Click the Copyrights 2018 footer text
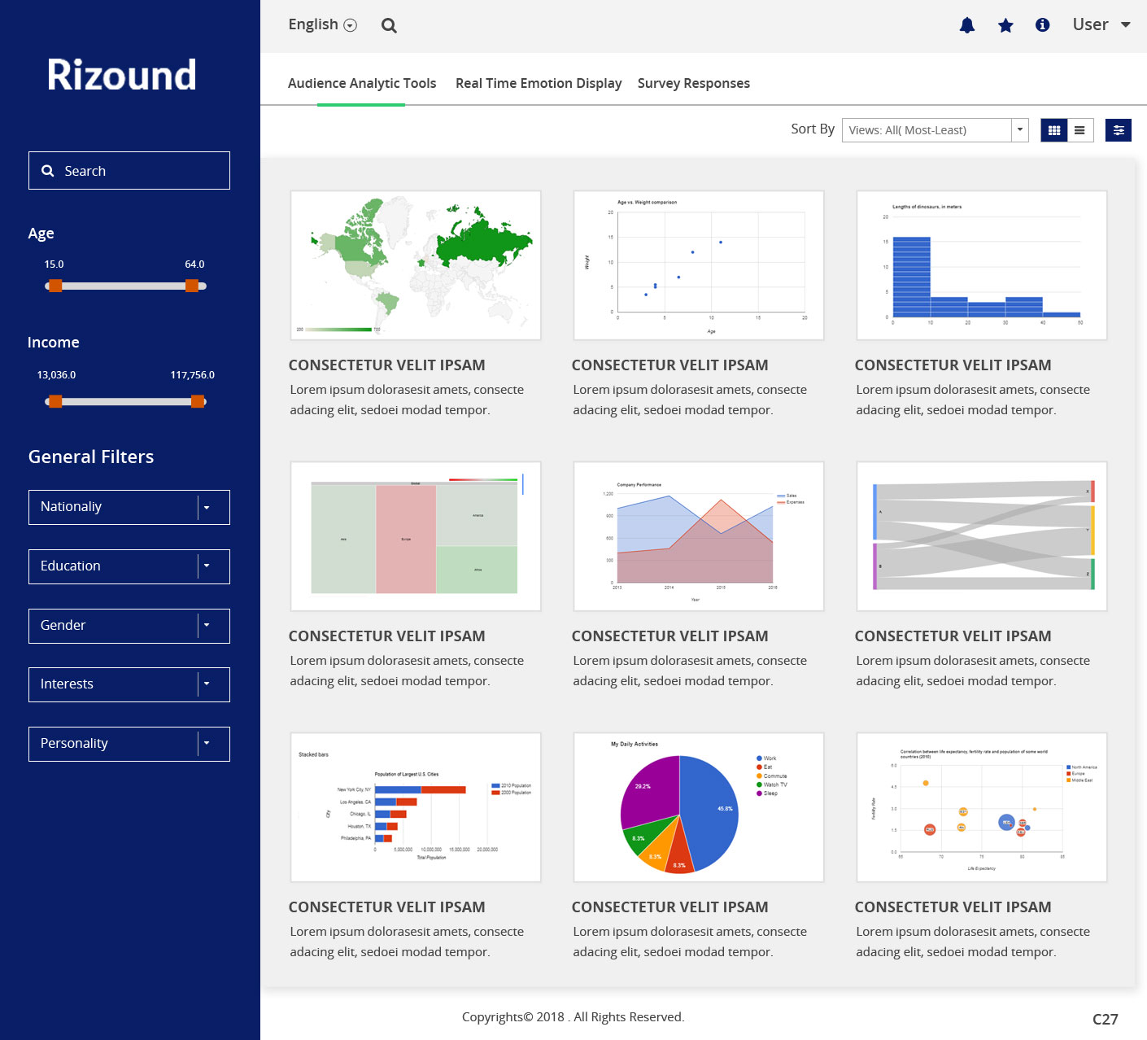The image size is (1147, 1040). point(573,1016)
